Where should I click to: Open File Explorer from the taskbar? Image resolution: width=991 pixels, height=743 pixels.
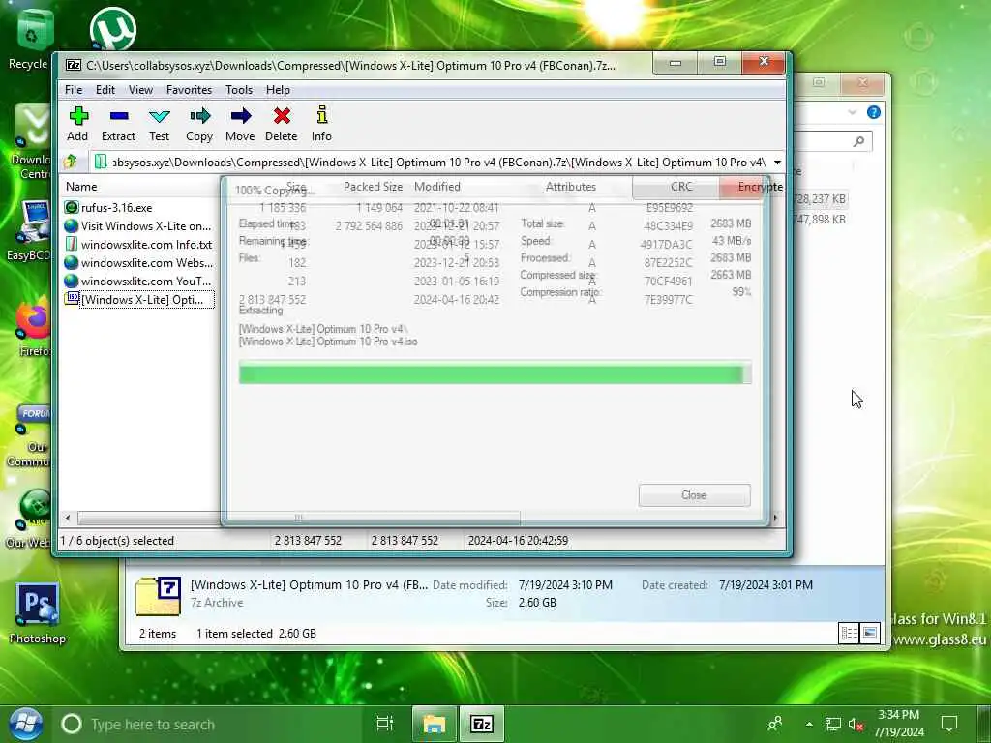[435, 724]
